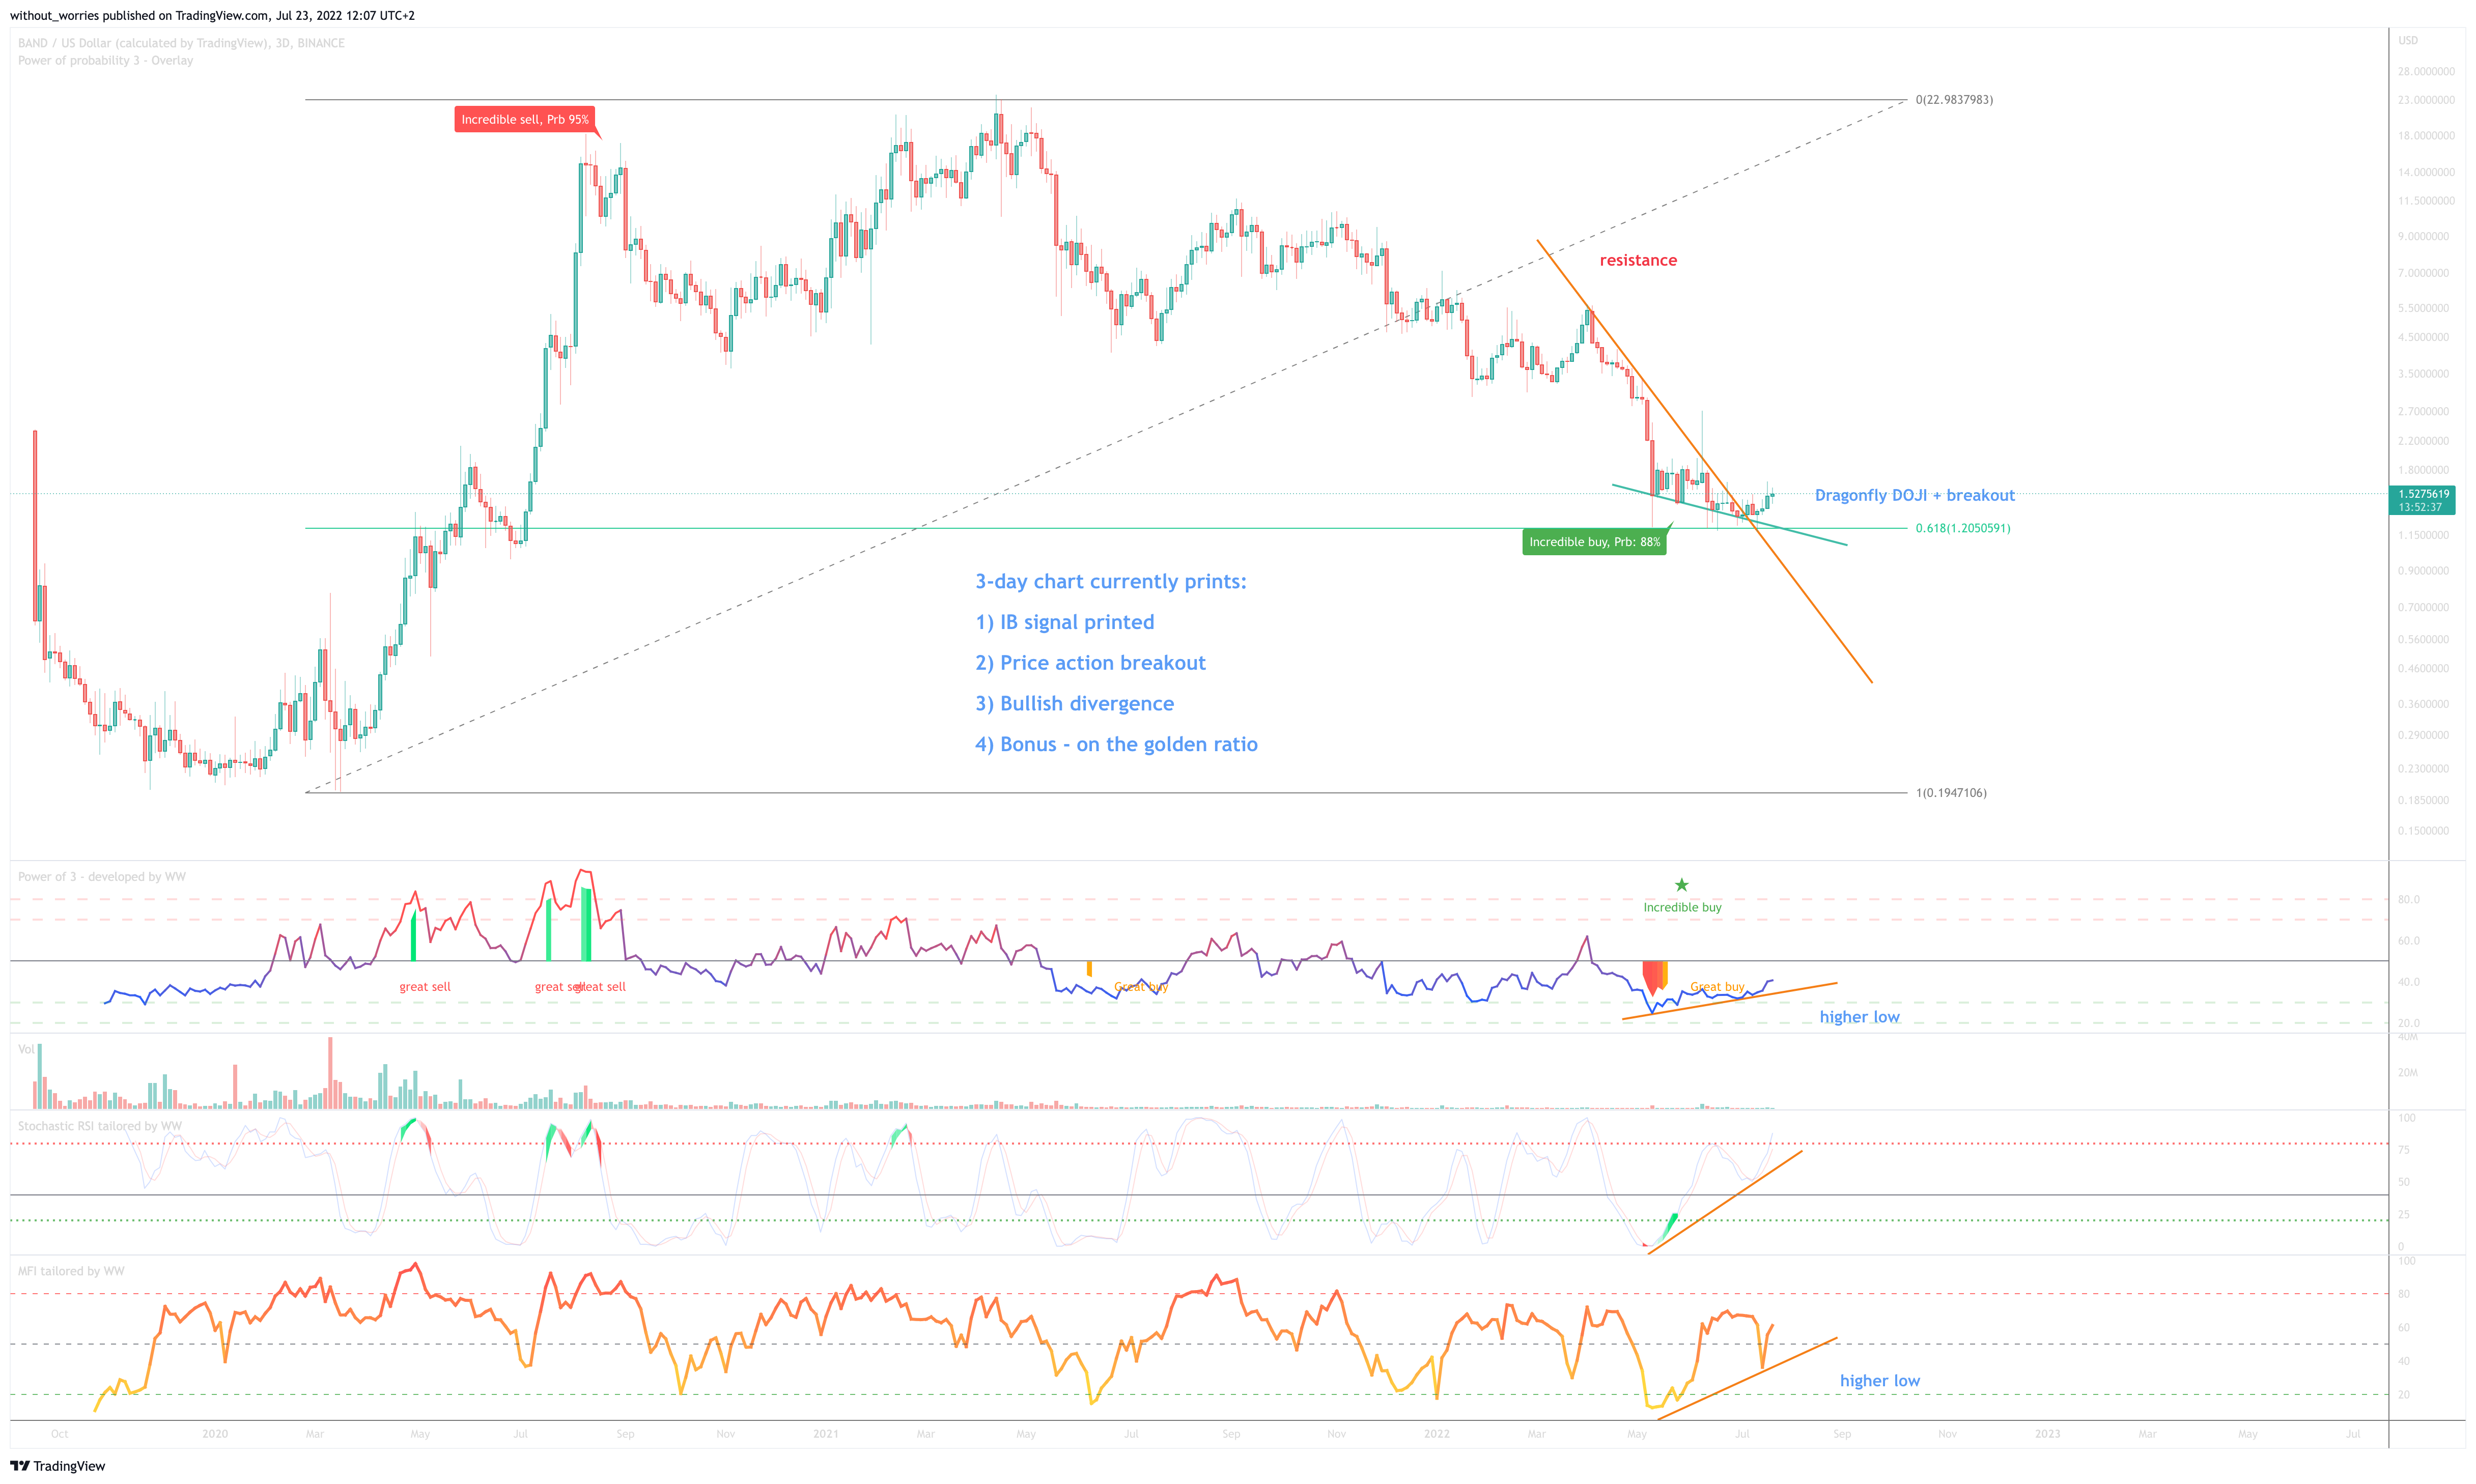Click the 14.0000000 price axis value
This screenshot has width=2476, height=1484.
click(2426, 173)
